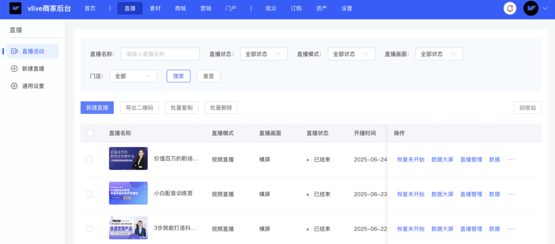Check the box for 小白配音训练营 row

tap(89, 194)
